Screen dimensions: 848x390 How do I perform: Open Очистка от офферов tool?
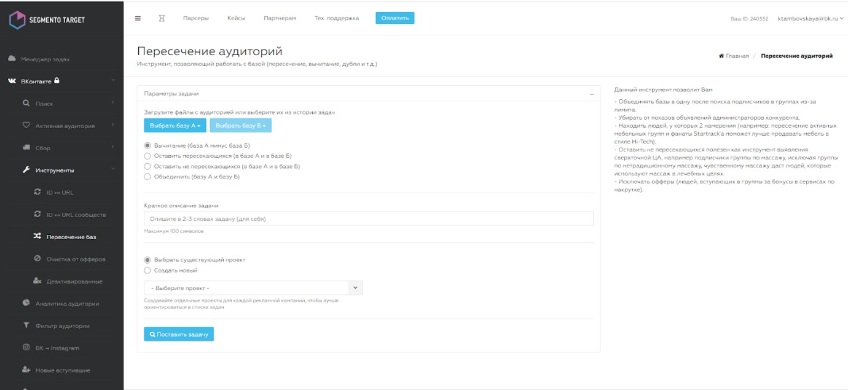pyautogui.click(x=69, y=259)
